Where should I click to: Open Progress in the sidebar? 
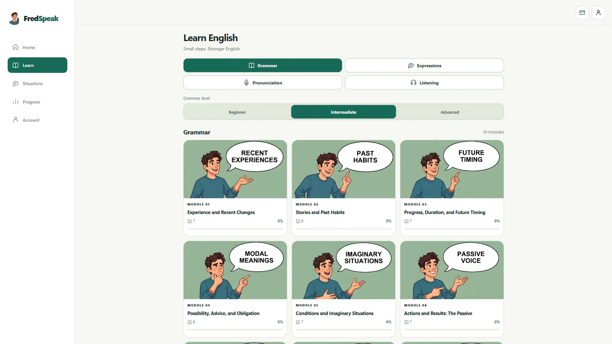tap(37, 102)
